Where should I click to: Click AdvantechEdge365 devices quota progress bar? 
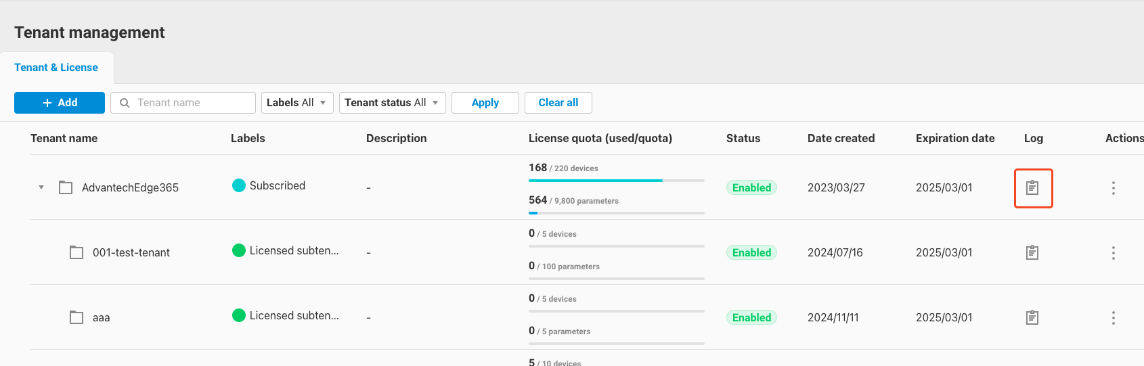[616, 181]
